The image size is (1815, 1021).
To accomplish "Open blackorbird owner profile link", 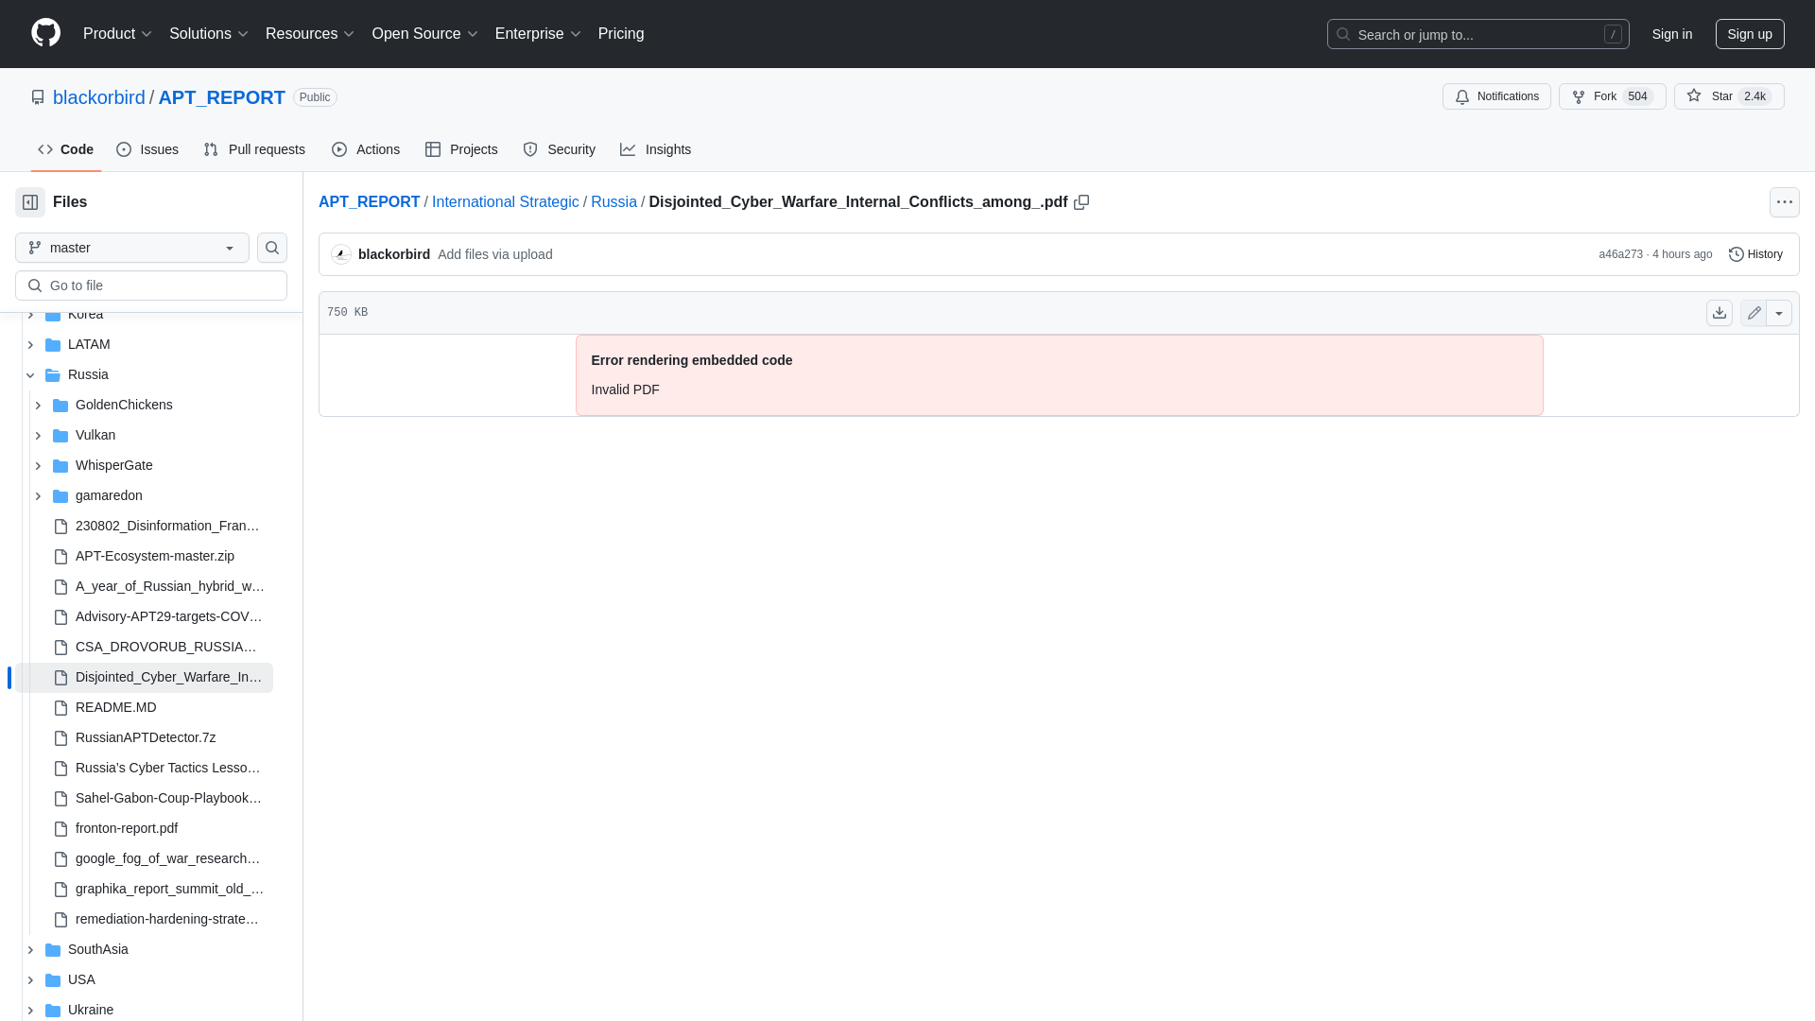I will tap(99, 97).
